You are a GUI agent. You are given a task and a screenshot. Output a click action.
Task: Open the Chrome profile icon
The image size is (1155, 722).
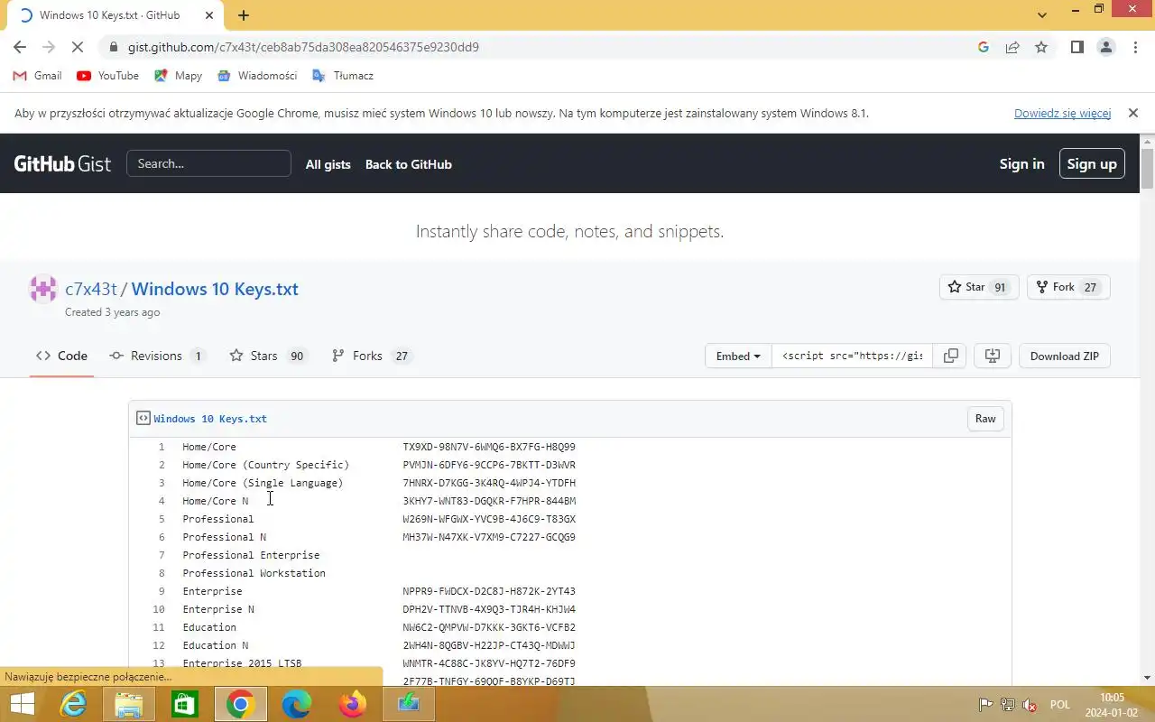coord(1106,47)
